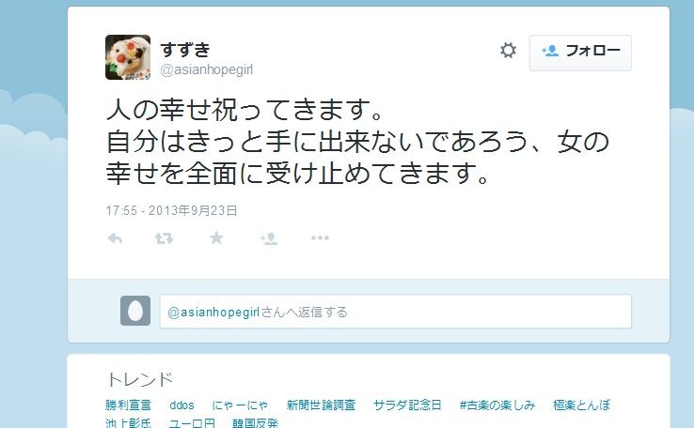Open hashtag trend #古楽の楽しみ
The width and height of the screenshot is (694, 428).
click(x=497, y=405)
